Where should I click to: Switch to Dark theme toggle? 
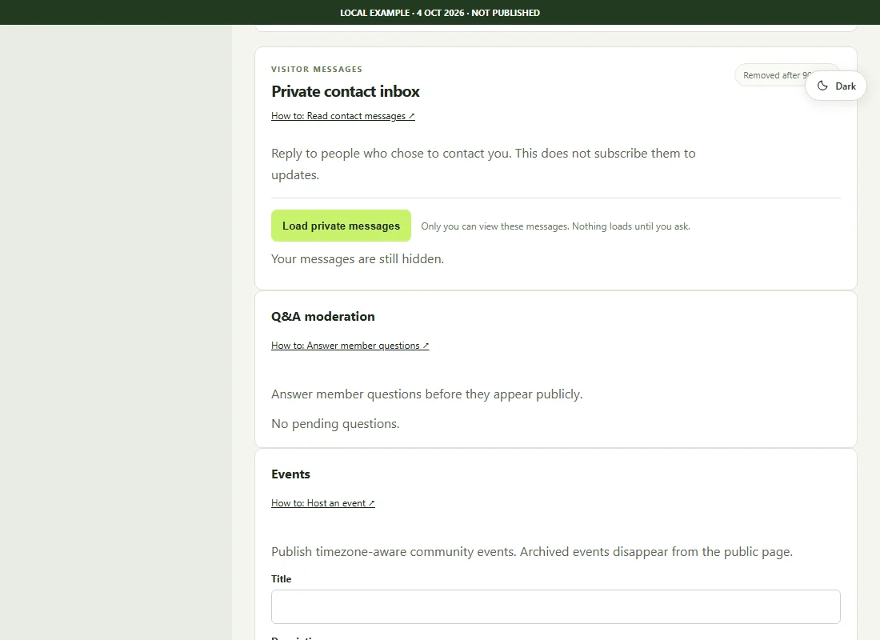(836, 86)
